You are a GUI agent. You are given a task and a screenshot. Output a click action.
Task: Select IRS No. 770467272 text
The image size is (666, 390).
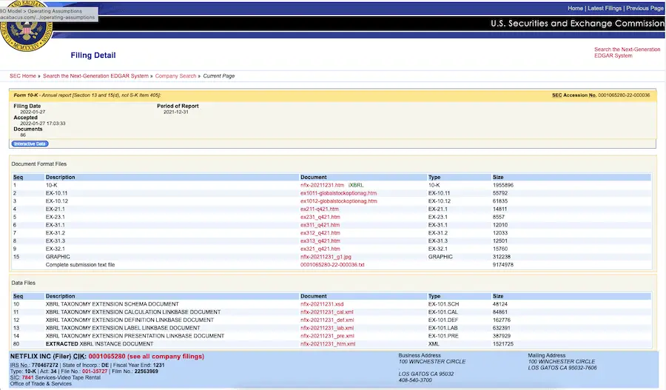[x=34, y=366]
